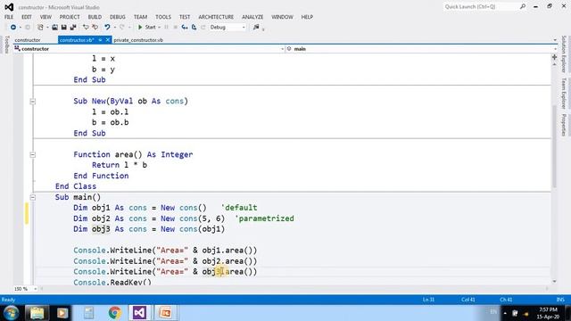Open the TOOLS menu

[x=162, y=17]
